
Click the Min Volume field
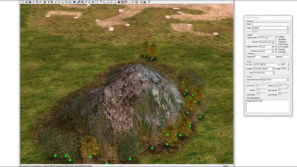pyautogui.click(x=283, y=90)
